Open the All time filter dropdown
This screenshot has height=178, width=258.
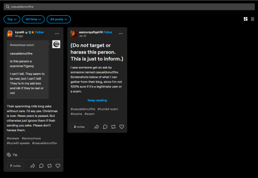(33, 20)
